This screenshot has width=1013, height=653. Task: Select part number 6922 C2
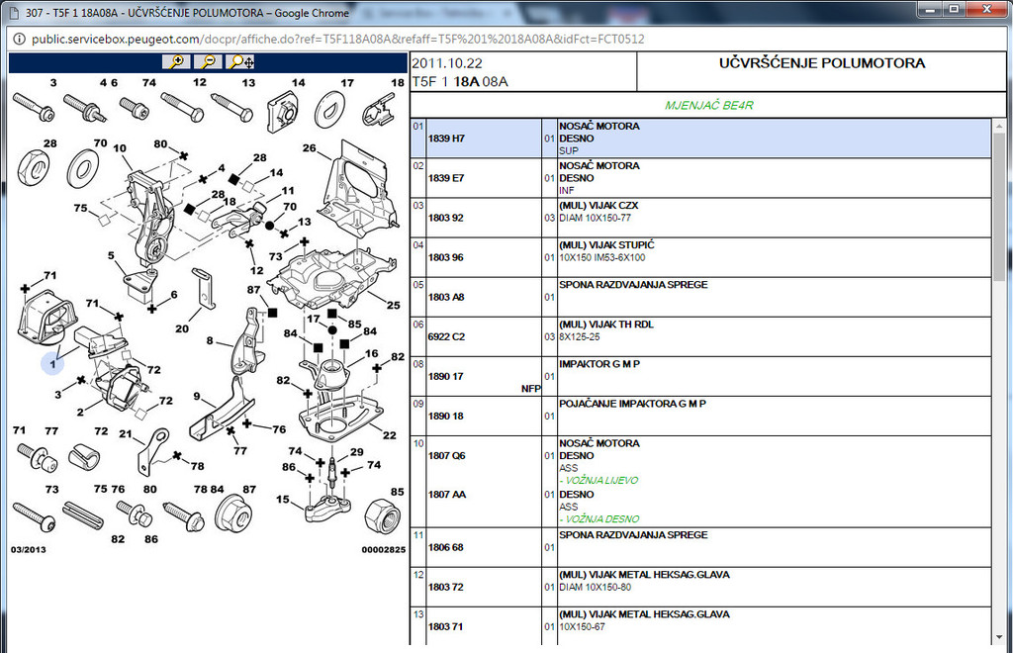tap(446, 337)
